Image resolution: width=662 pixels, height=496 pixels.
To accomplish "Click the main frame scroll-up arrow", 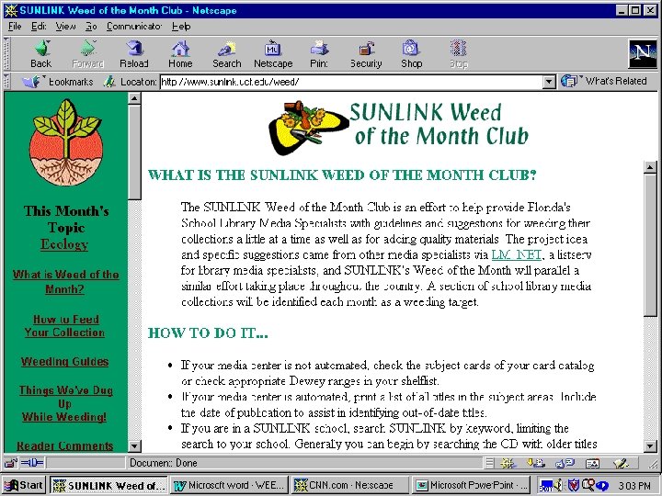I will 651,166.
